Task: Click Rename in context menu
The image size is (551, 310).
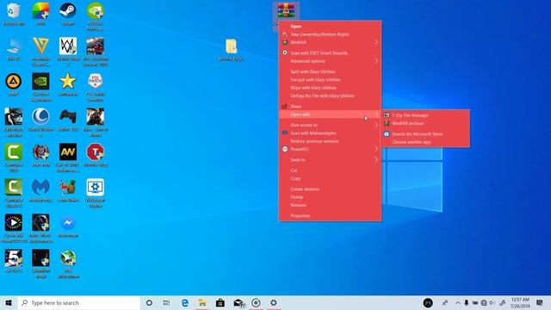Action: (x=330, y=205)
